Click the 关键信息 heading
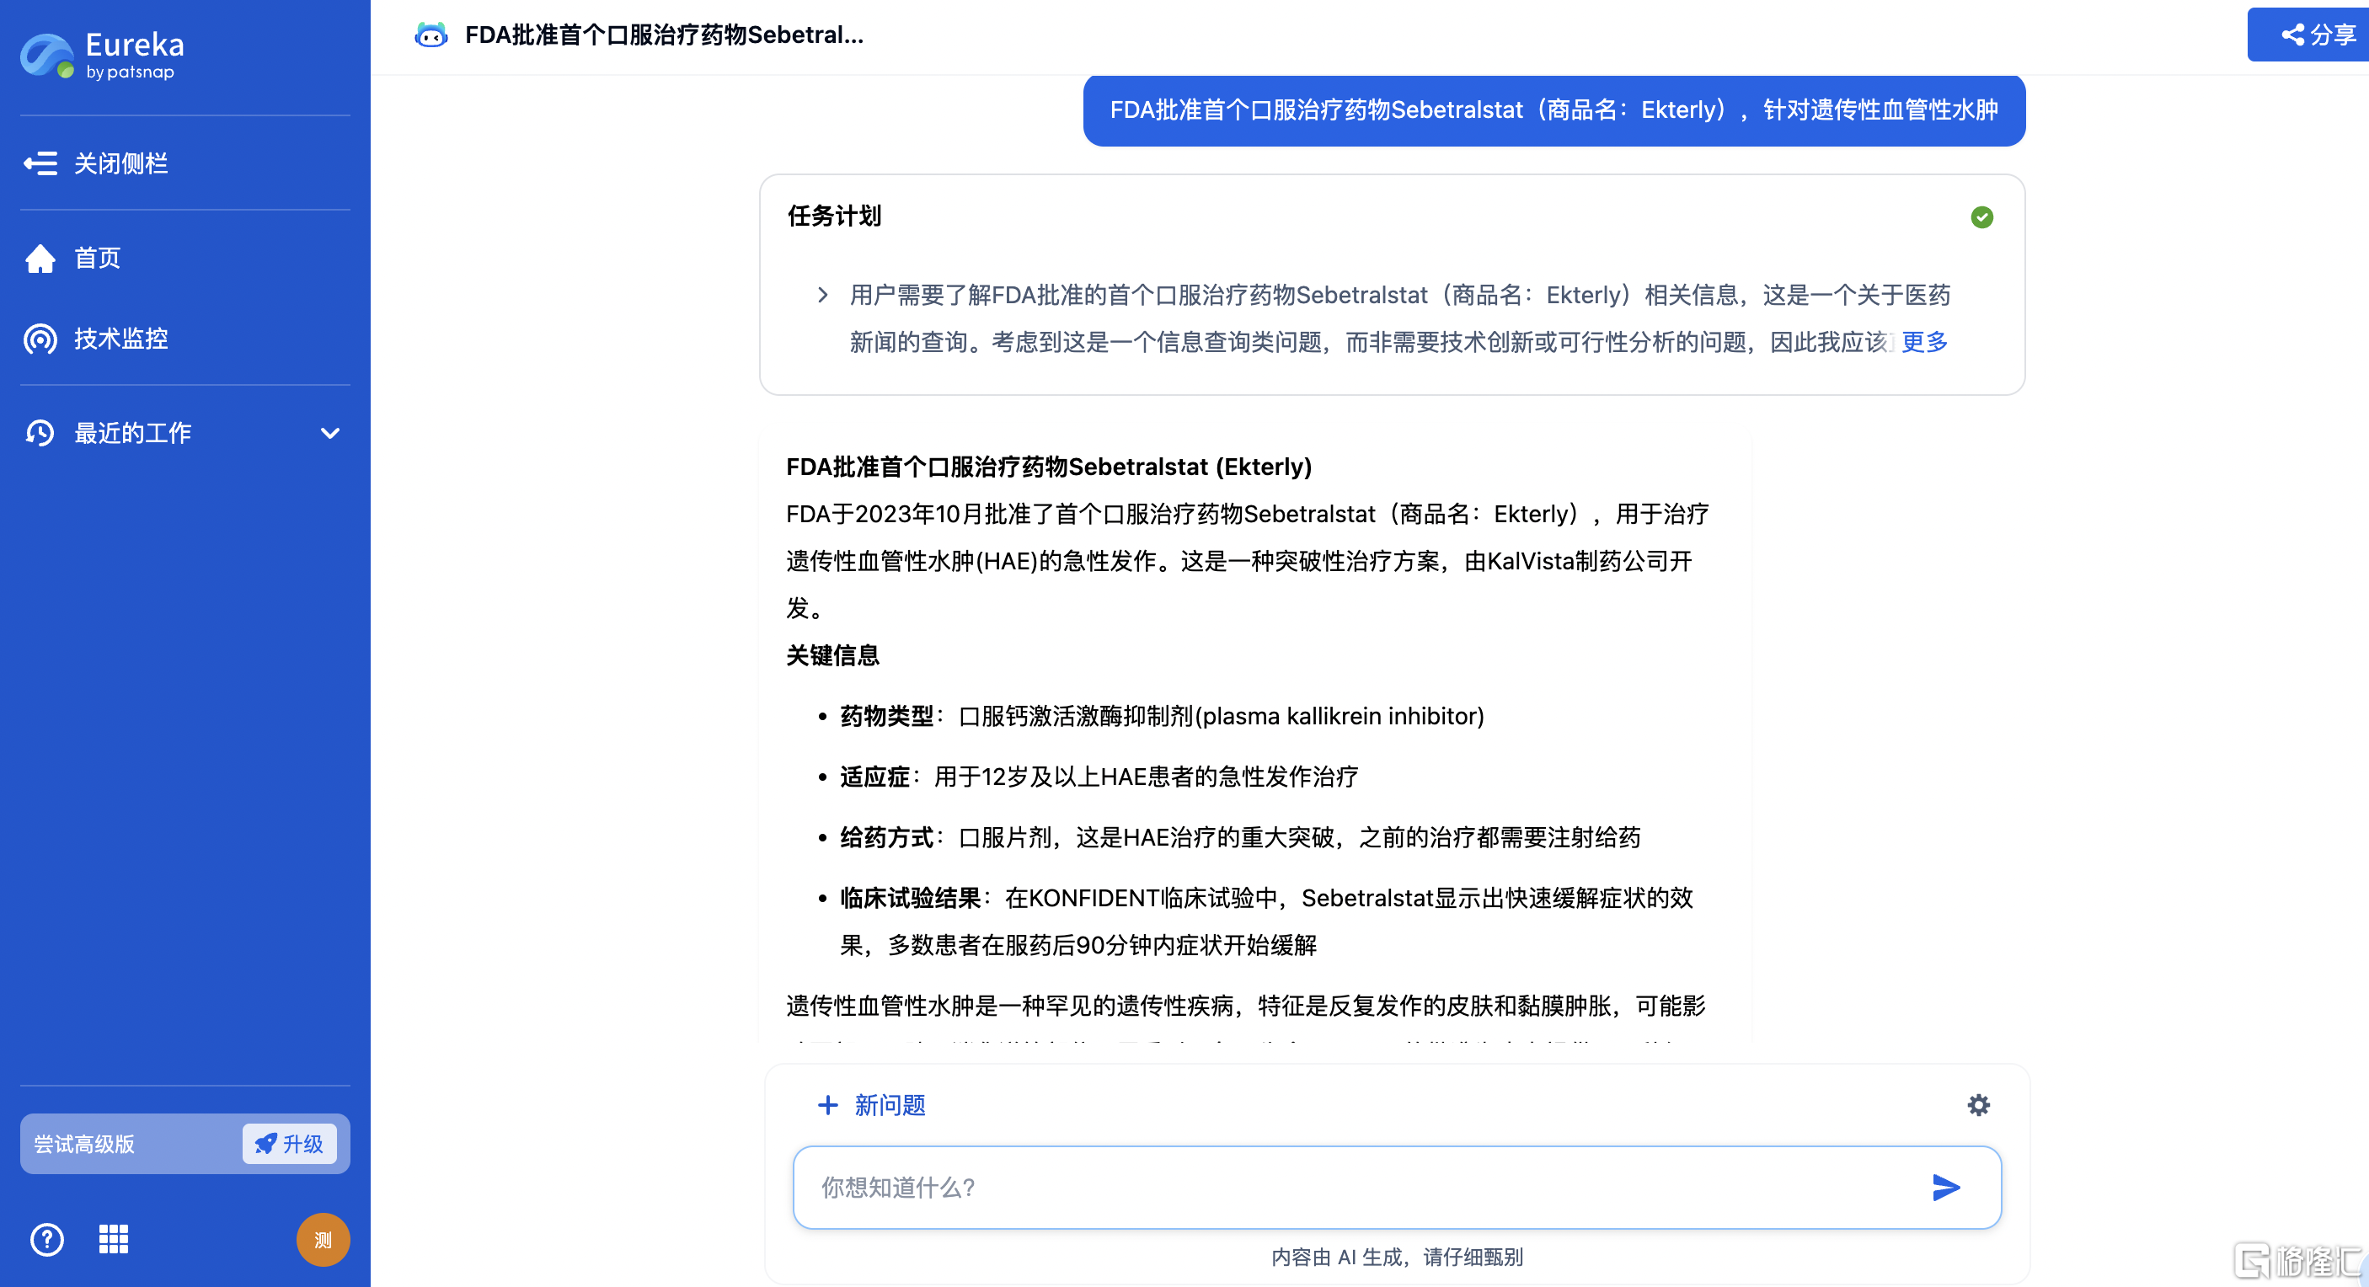2369x1287 pixels. point(832,655)
